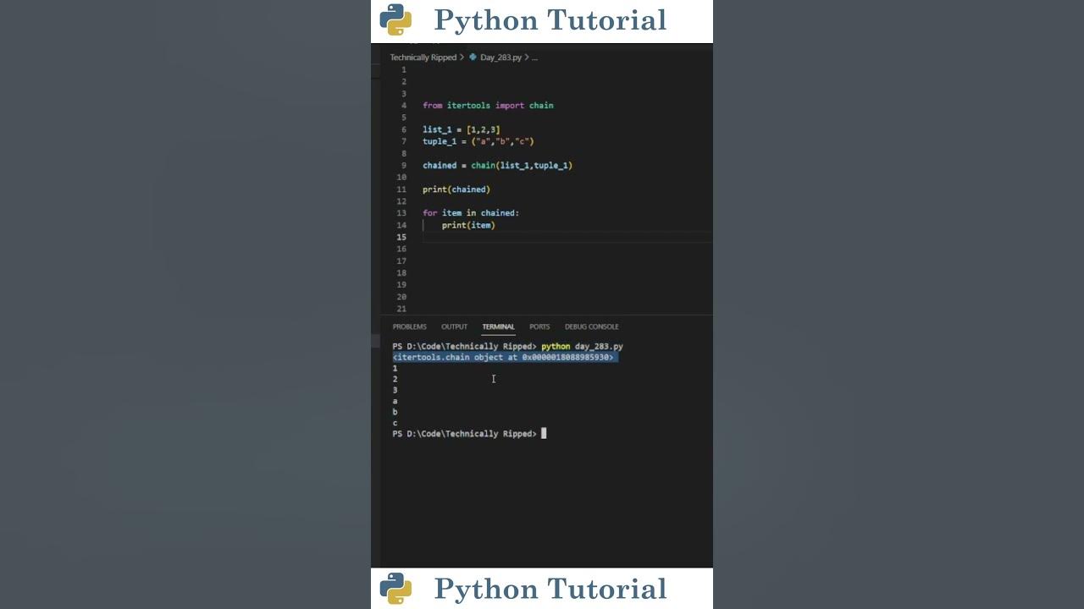Screen dimensions: 1084x609
Task: Click 'chained = chain(list_1,tuple_1)' code line
Action: coord(497,166)
